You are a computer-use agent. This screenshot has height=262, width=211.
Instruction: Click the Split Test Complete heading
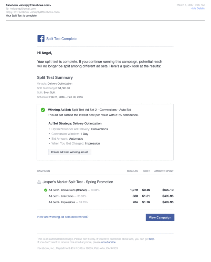[x=61, y=39]
